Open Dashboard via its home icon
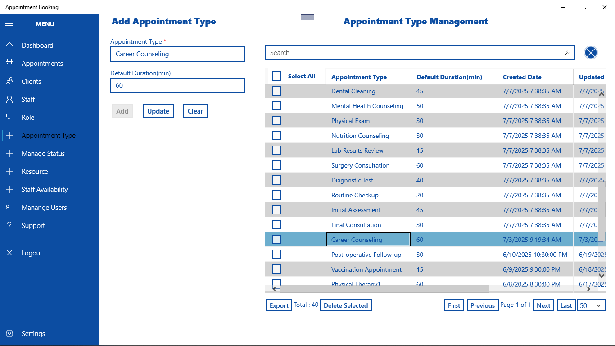 pyautogui.click(x=9, y=46)
